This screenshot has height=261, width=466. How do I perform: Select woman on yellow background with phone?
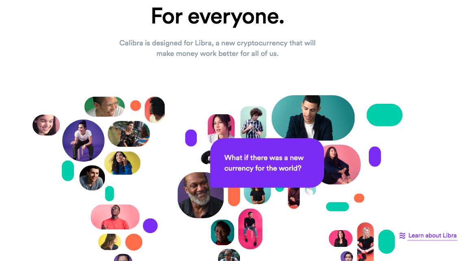point(122,163)
